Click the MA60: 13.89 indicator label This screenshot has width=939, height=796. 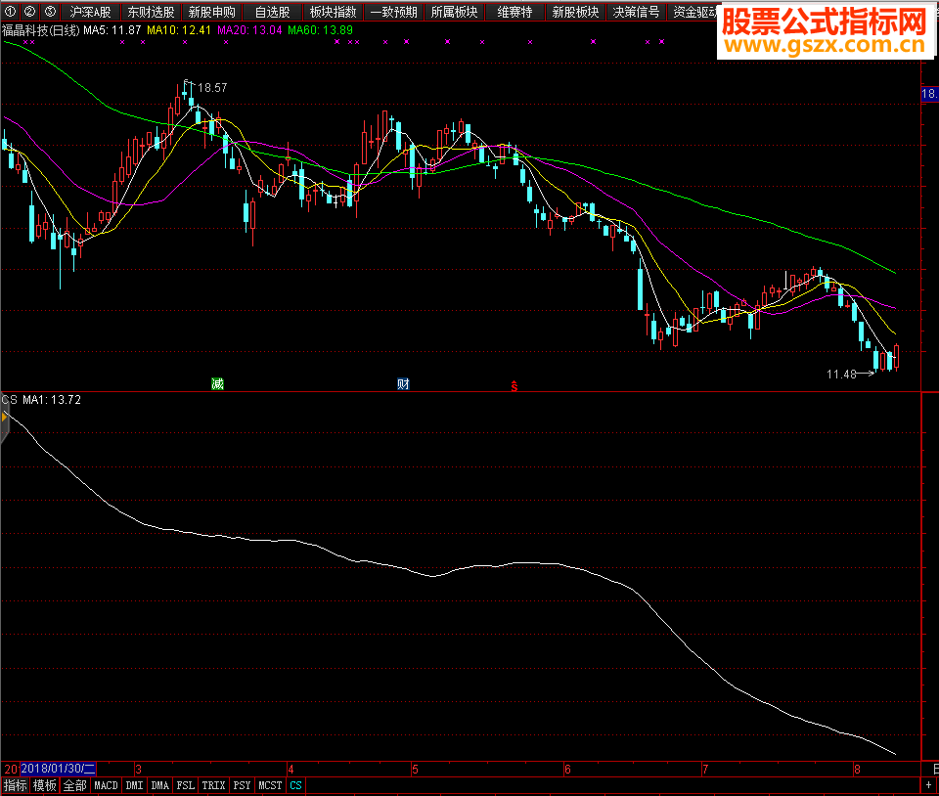[x=321, y=30]
